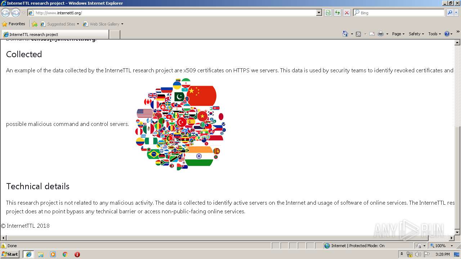This screenshot has height=259, width=461.
Task: Click vertical scrollbar down arrow
Action: (x=458, y=232)
